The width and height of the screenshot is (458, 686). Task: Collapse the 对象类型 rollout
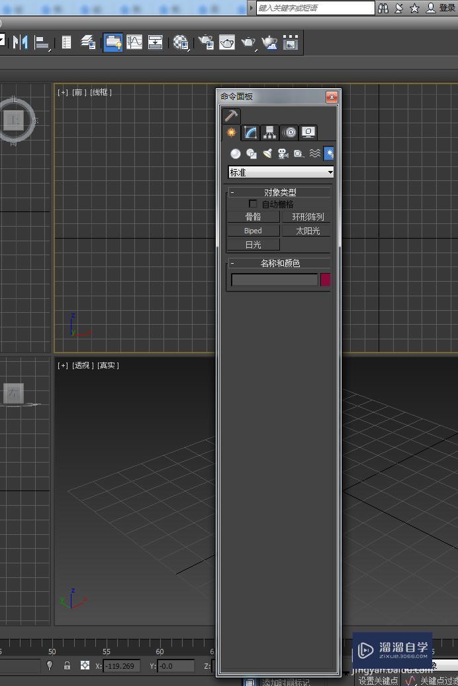pyautogui.click(x=280, y=192)
